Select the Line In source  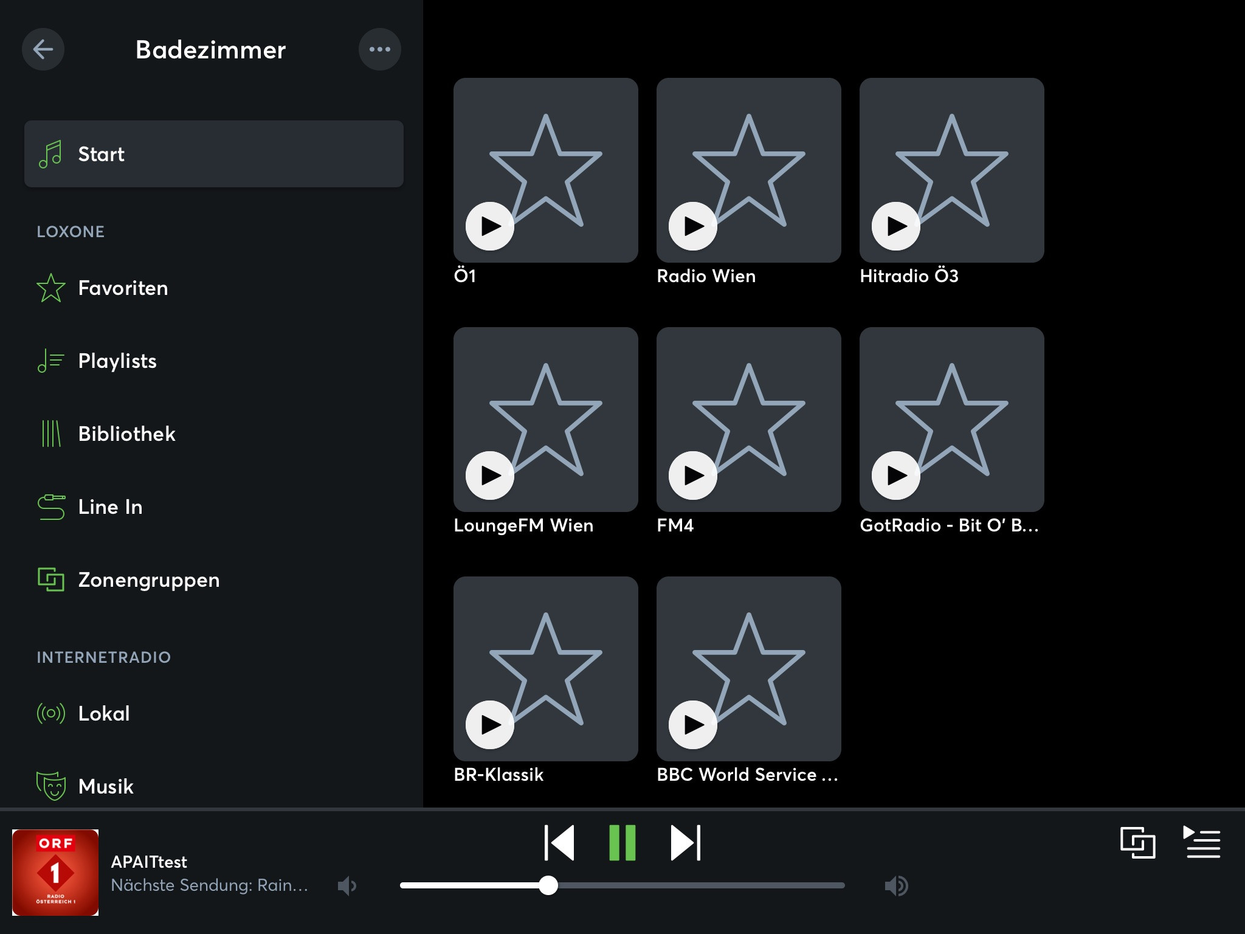coord(110,507)
